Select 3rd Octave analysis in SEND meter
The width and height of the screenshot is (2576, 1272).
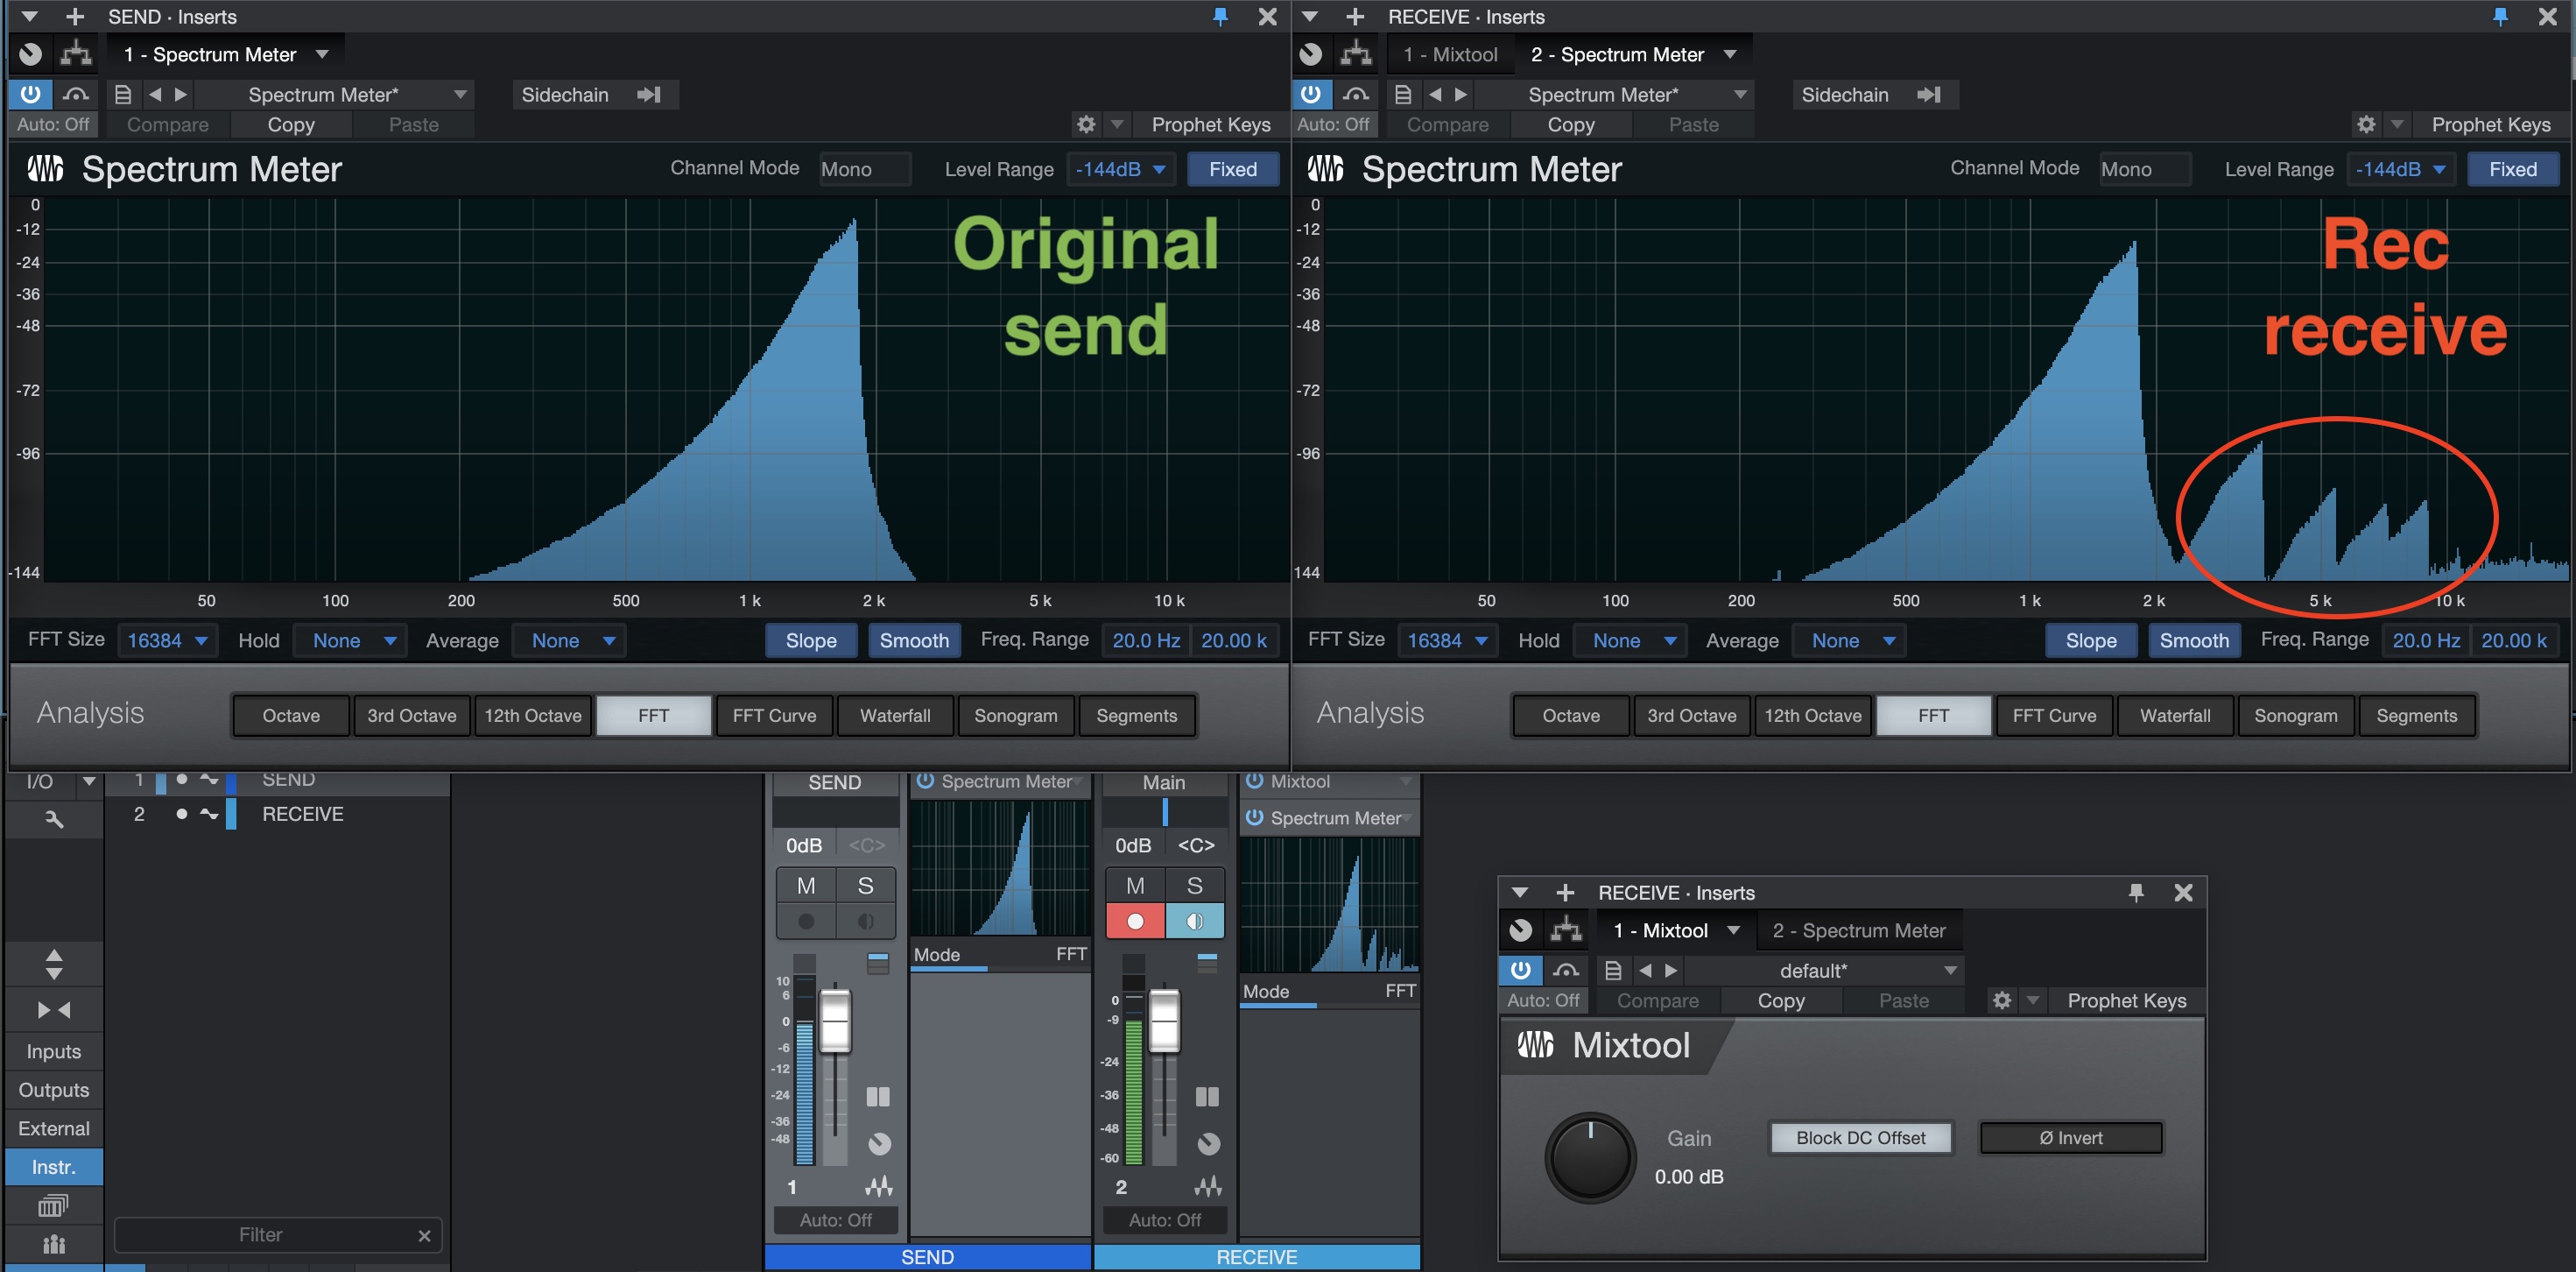pyautogui.click(x=412, y=716)
